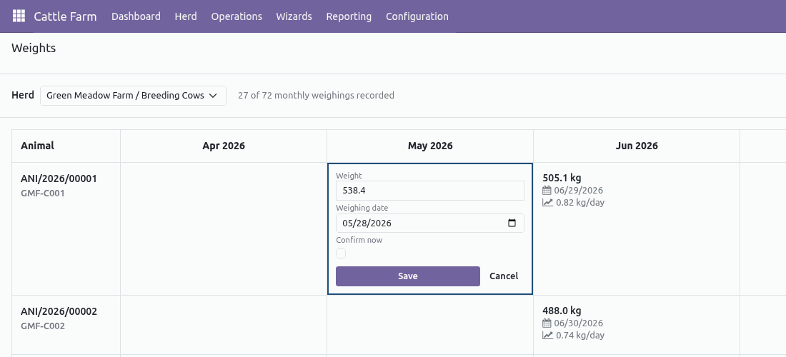The height and width of the screenshot is (357, 786).
Task: Click the 06/30/2026 date text
Action: click(579, 323)
